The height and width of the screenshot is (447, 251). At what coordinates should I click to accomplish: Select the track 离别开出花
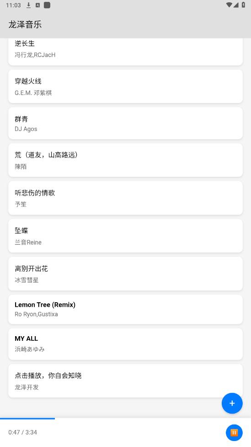click(x=125, y=274)
